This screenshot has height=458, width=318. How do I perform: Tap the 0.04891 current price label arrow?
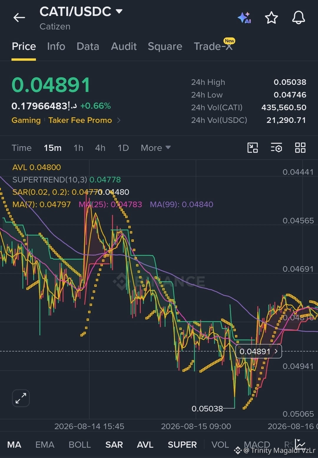[x=276, y=351]
